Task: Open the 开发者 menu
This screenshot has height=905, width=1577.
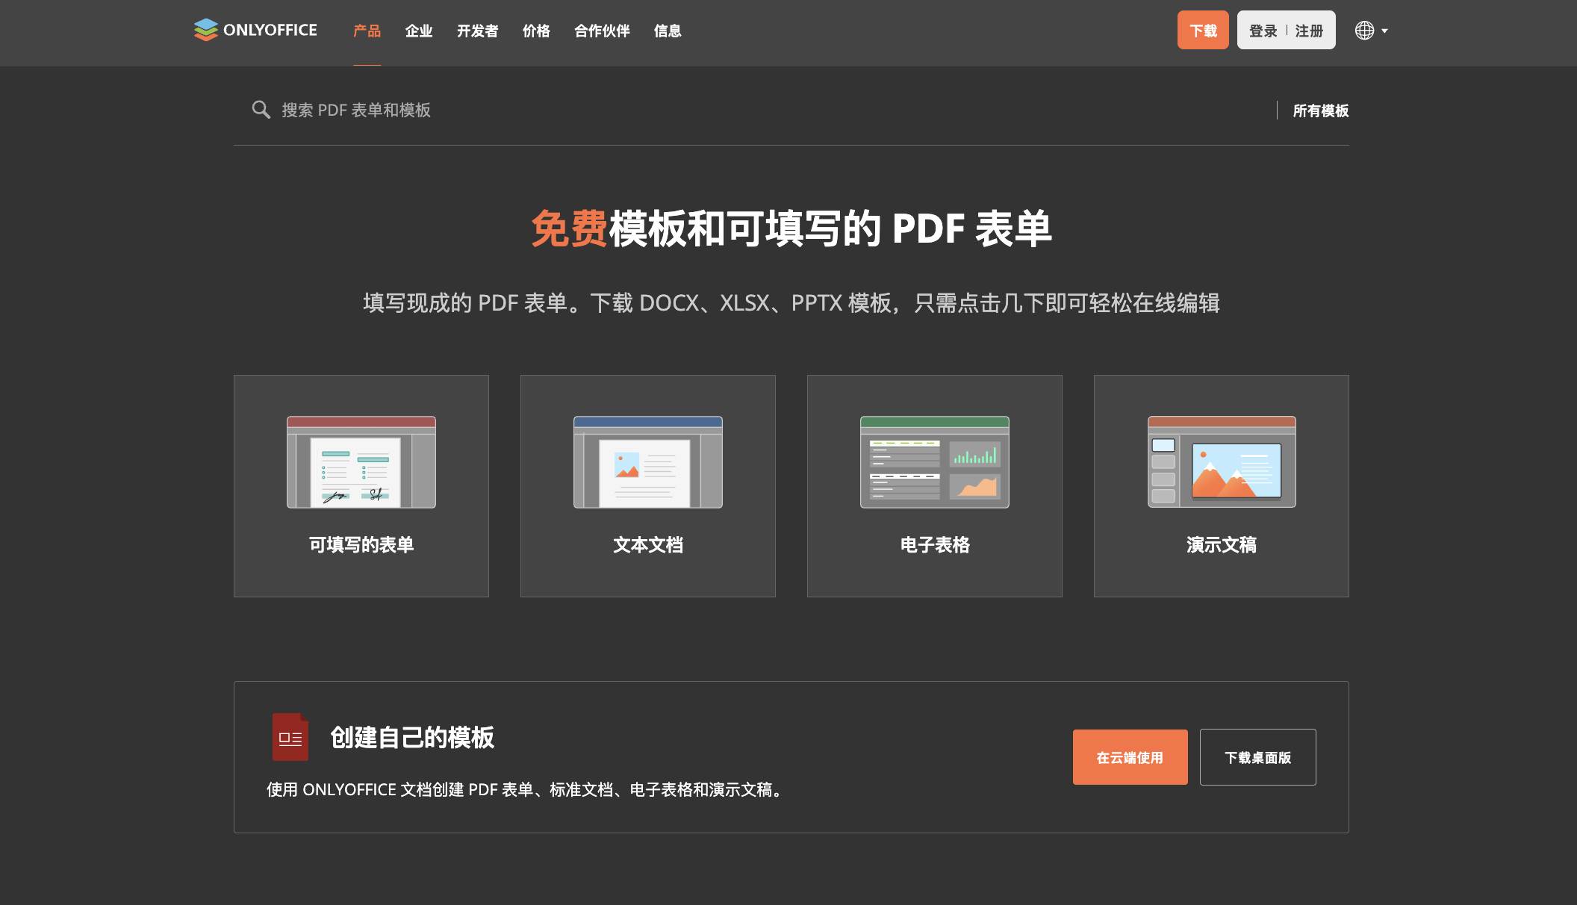Action: [x=478, y=31]
